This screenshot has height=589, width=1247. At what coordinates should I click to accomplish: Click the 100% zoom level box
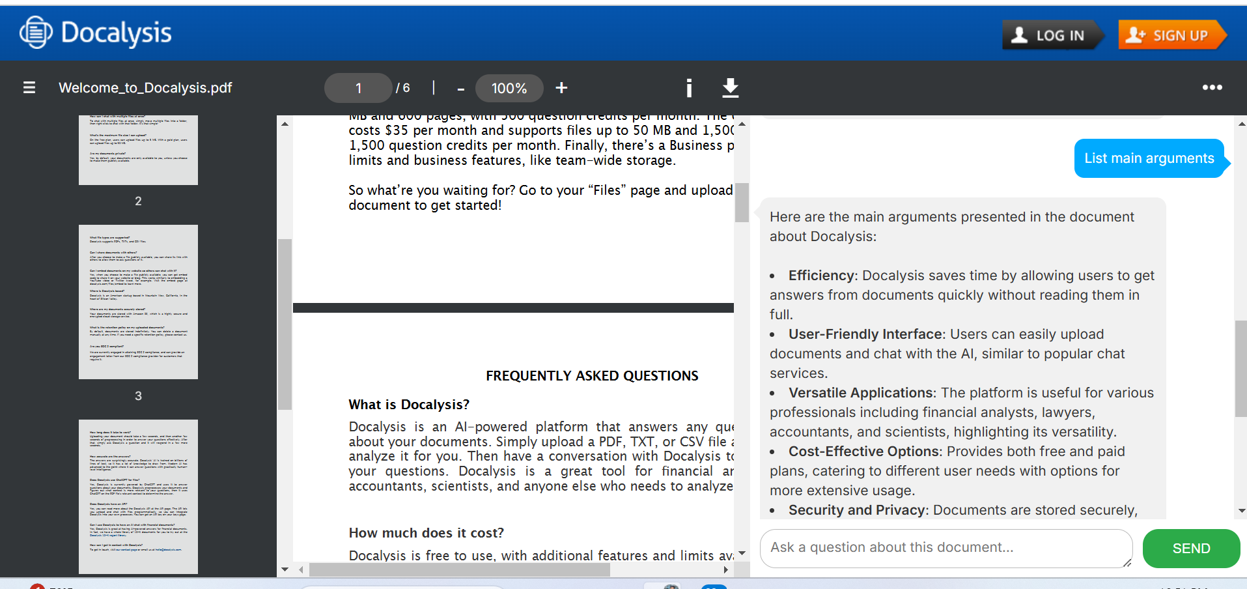(x=509, y=88)
